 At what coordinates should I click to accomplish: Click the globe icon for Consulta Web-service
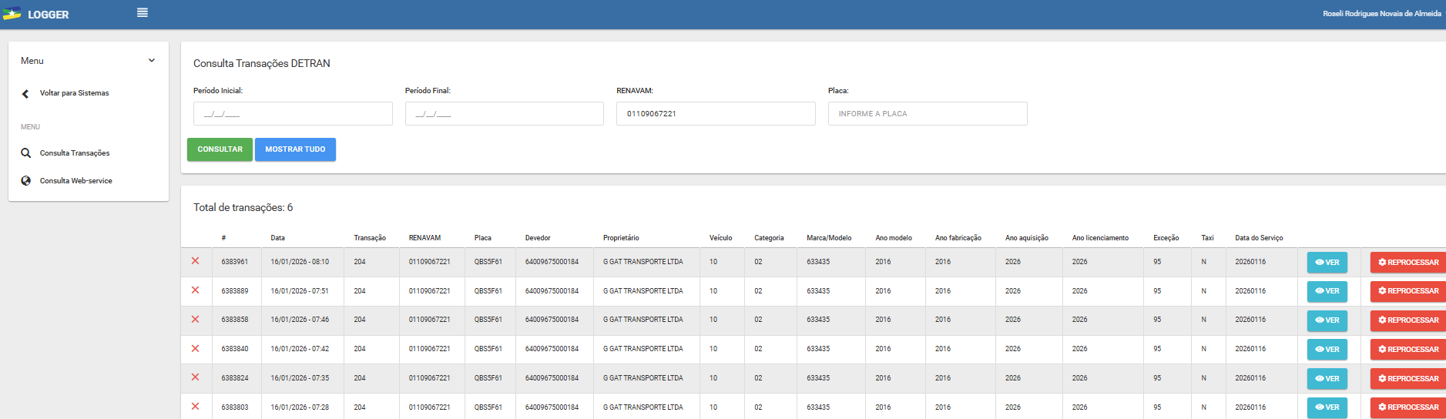[x=26, y=181]
